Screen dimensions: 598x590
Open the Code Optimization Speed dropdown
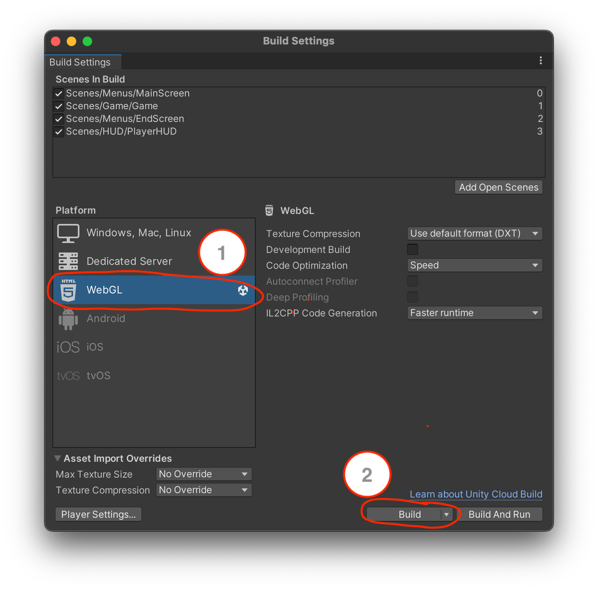pos(475,265)
